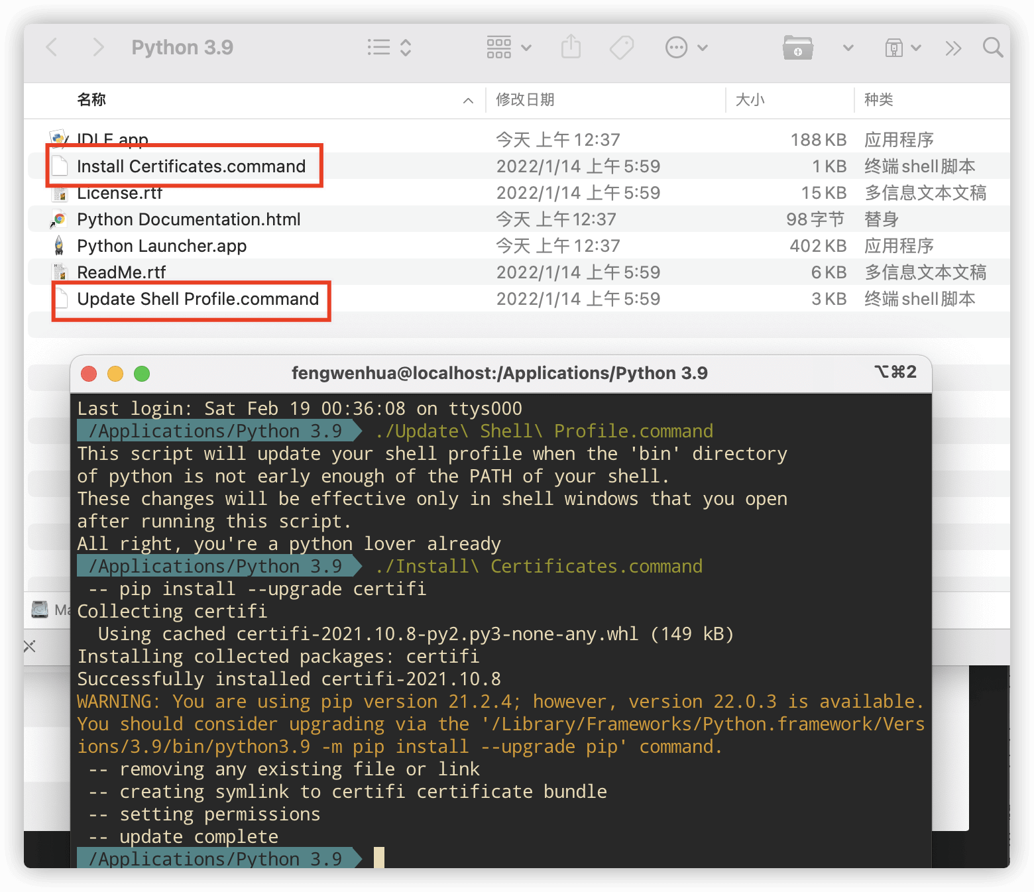Click the License.rtf document icon
The image size is (1034, 892).
coord(60,193)
